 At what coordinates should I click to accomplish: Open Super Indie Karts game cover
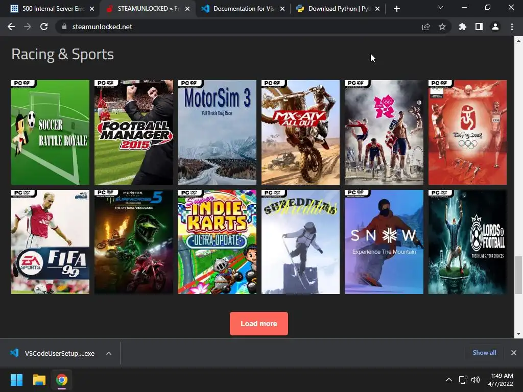[217, 242]
